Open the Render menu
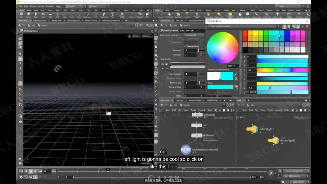327x184 pixels. (x=32, y=6)
